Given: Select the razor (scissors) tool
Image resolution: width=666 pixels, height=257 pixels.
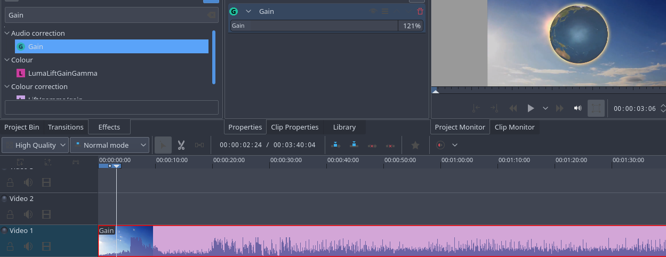Looking at the screenshot, I should tap(181, 145).
